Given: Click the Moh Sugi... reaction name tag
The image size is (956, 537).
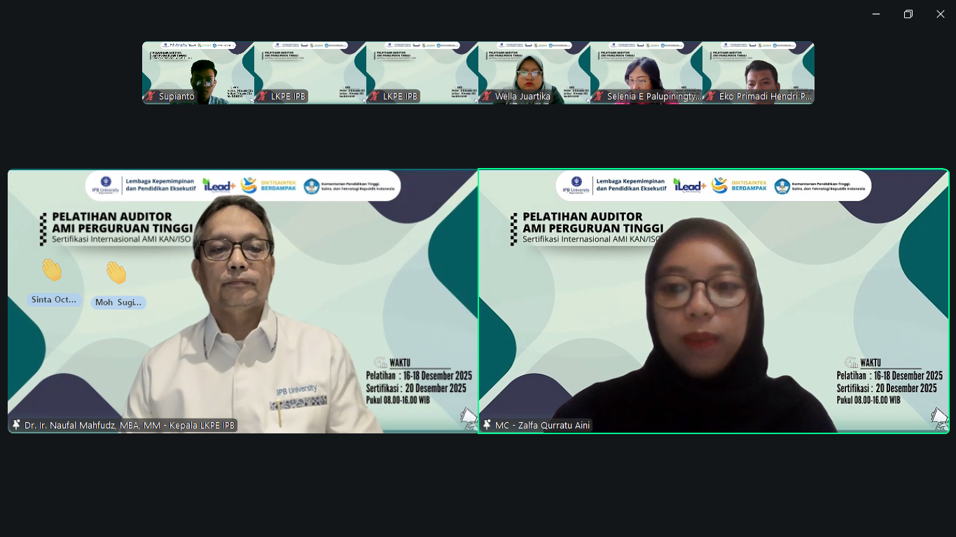Looking at the screenshot, I should (118, 302).
